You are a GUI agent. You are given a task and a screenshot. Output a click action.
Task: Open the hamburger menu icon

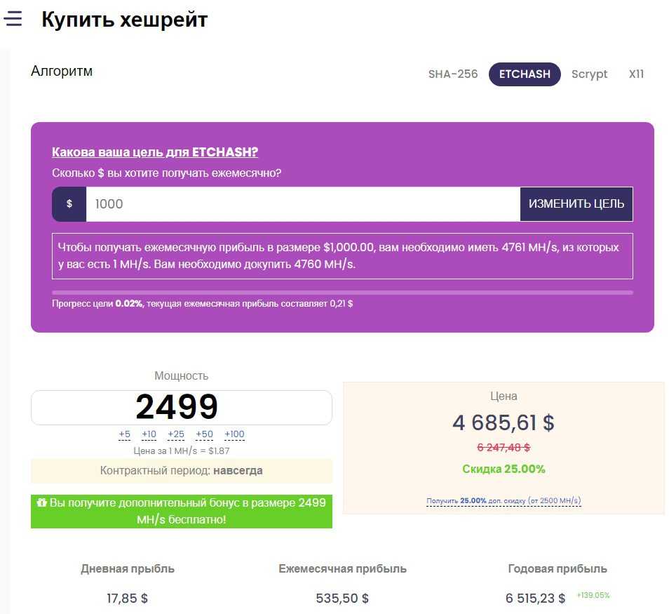click(13, 19)
